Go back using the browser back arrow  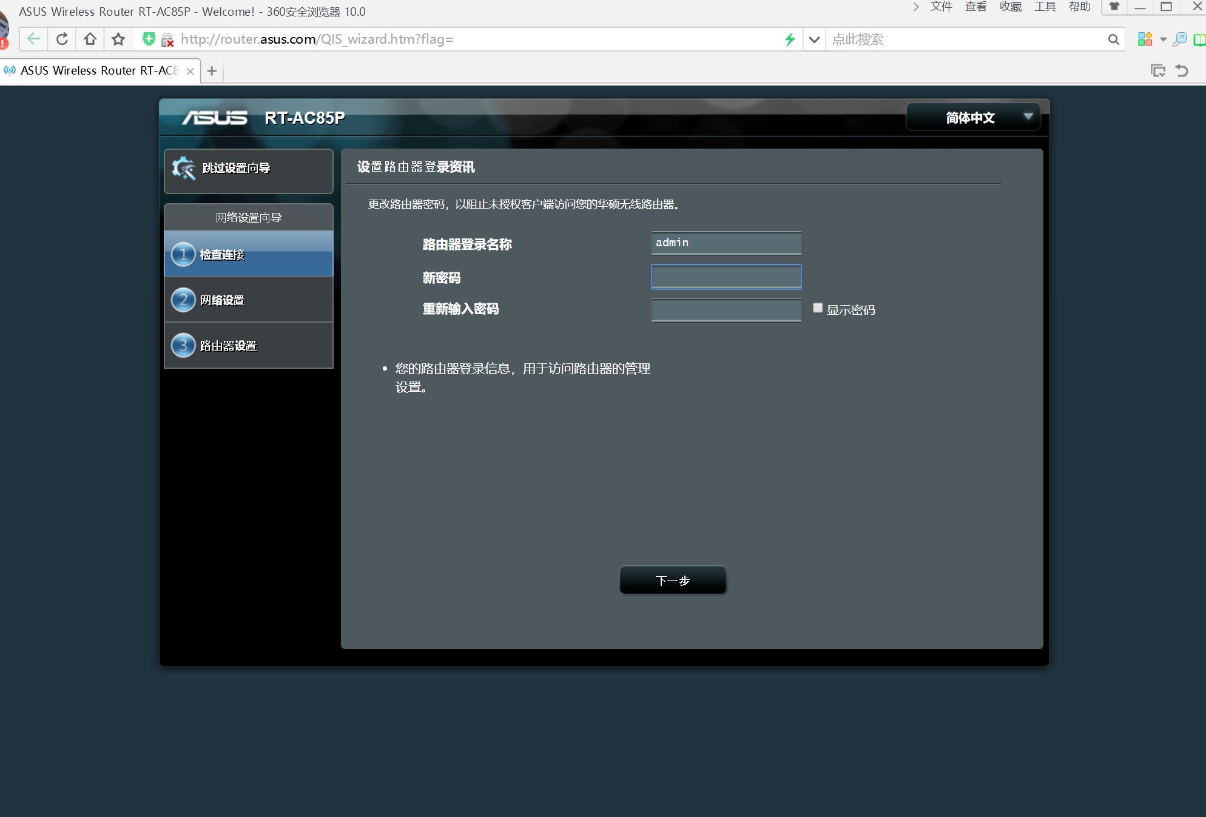[33, 39]
